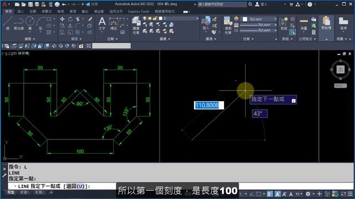Open the ByLayer lineweight dropdown
This screenshot has width=355, height=199.
click(275, 25)
